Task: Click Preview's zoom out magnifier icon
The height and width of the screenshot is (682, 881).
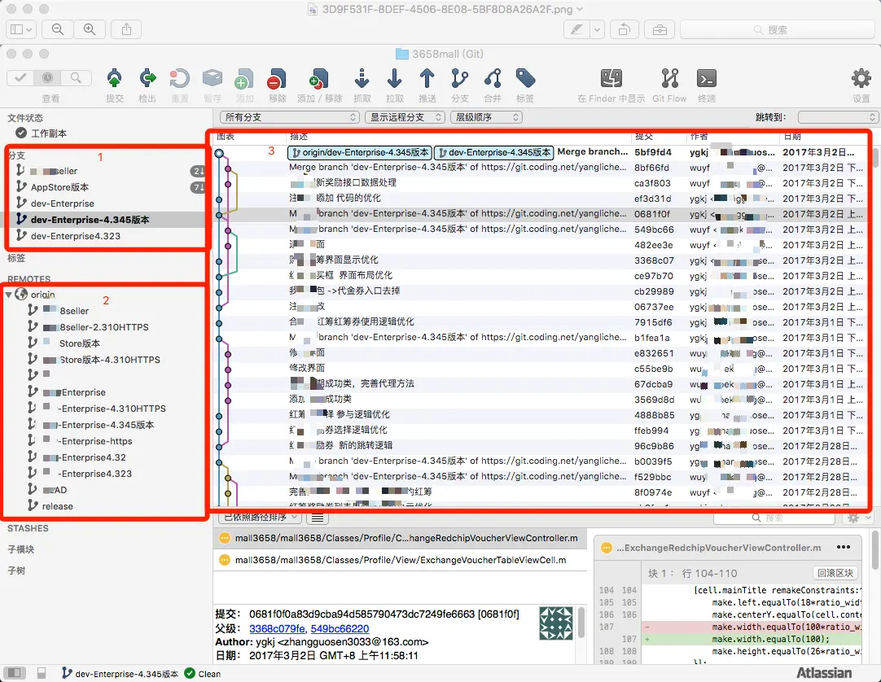Action: 57,29
